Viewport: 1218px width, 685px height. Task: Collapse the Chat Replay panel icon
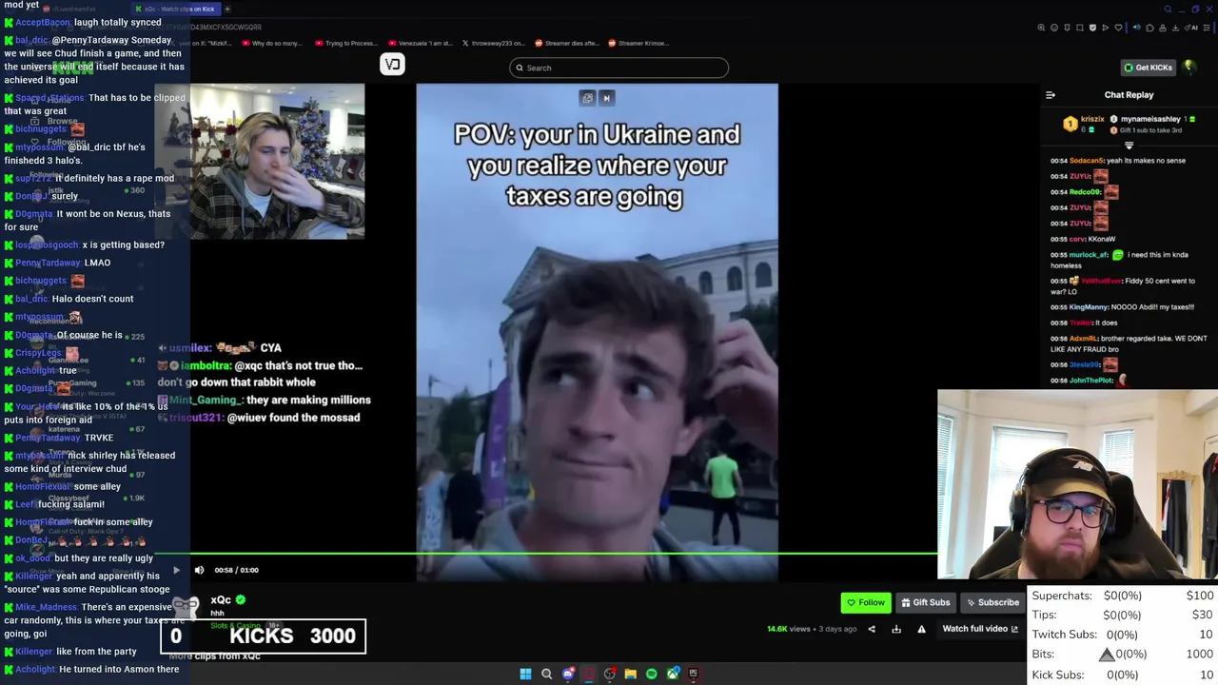click(x=1051, y=95)
